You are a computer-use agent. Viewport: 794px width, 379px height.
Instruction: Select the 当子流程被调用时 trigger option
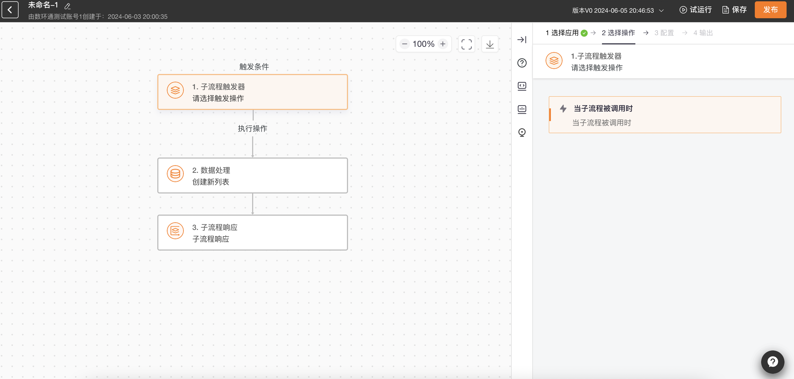[665, 115]
